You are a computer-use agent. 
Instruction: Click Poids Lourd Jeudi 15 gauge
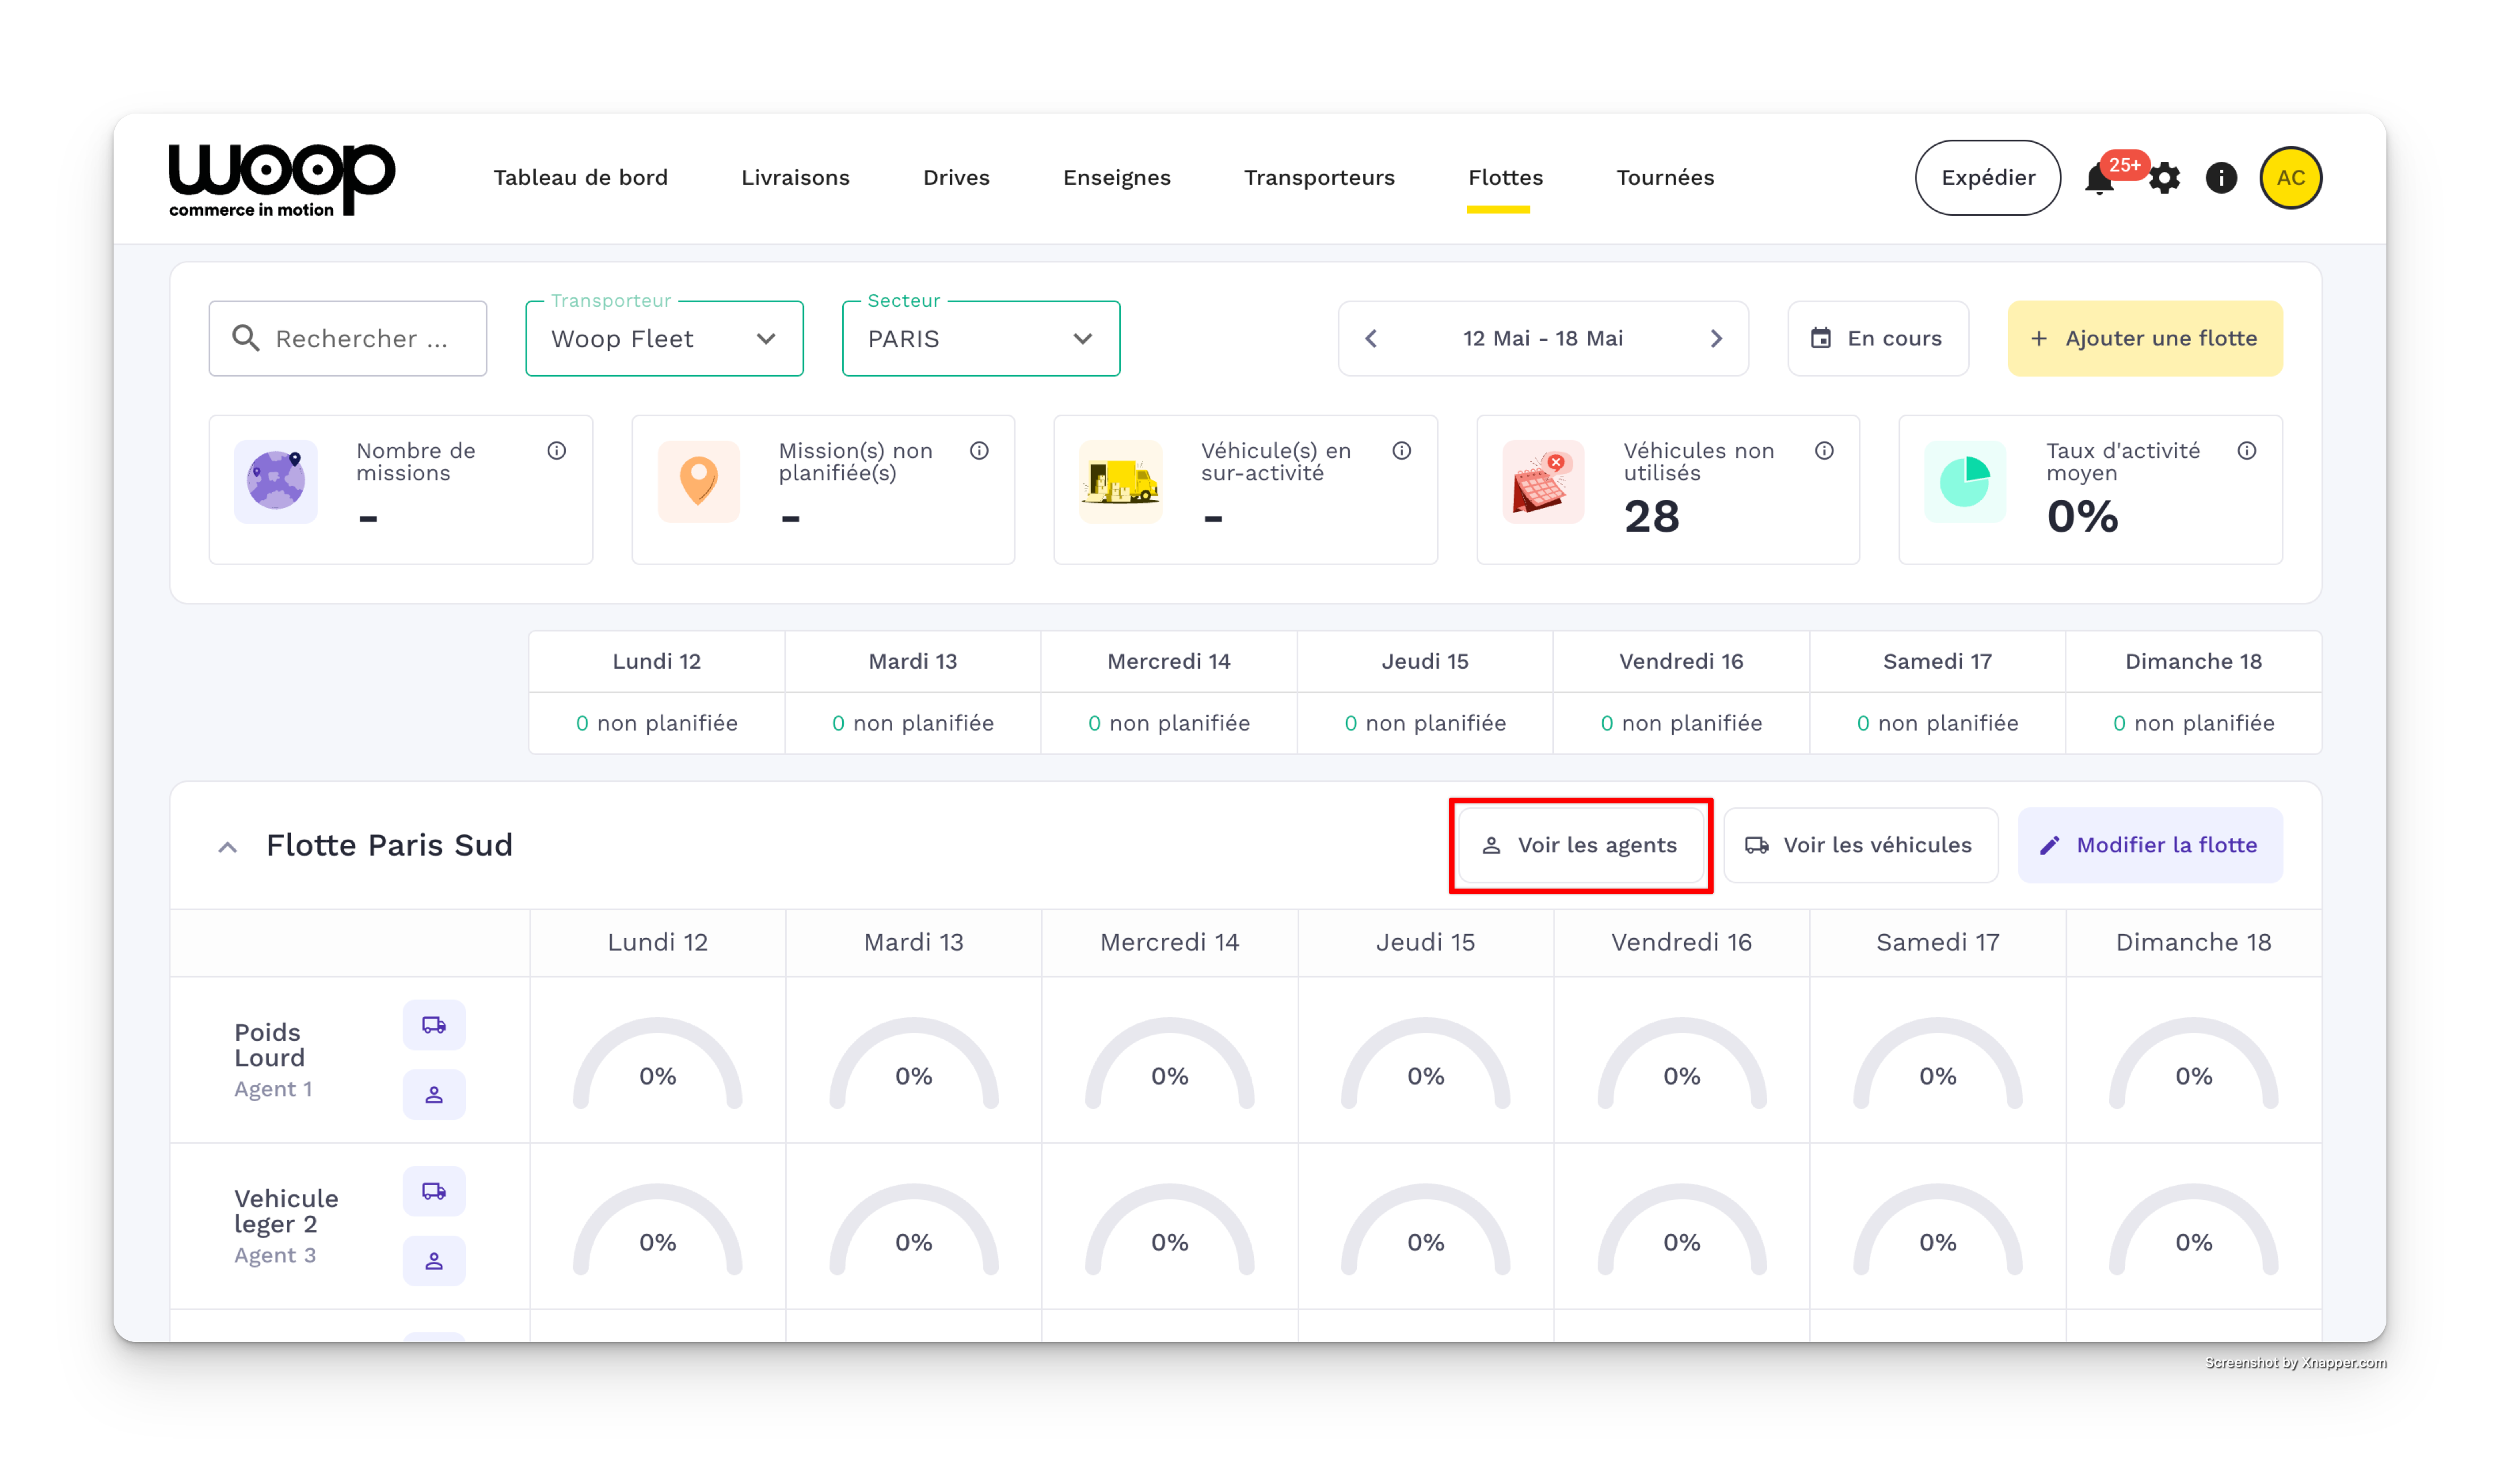click(x=1425, y=1064)
